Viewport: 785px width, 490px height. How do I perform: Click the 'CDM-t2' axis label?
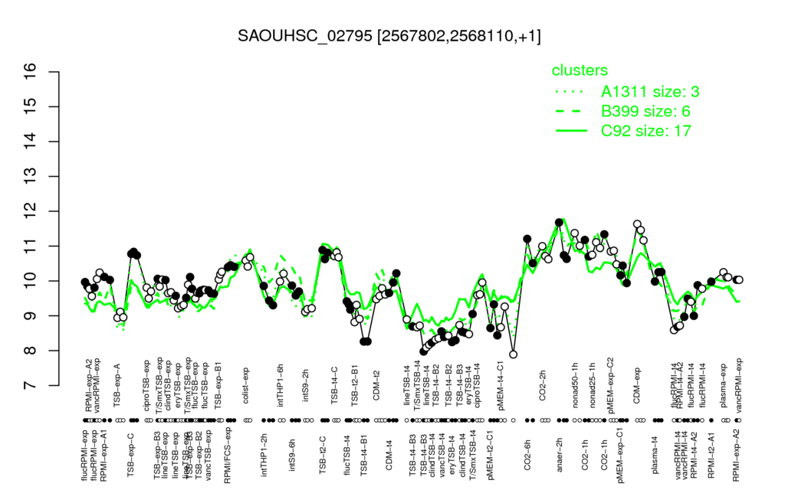[x=376, y=387]
